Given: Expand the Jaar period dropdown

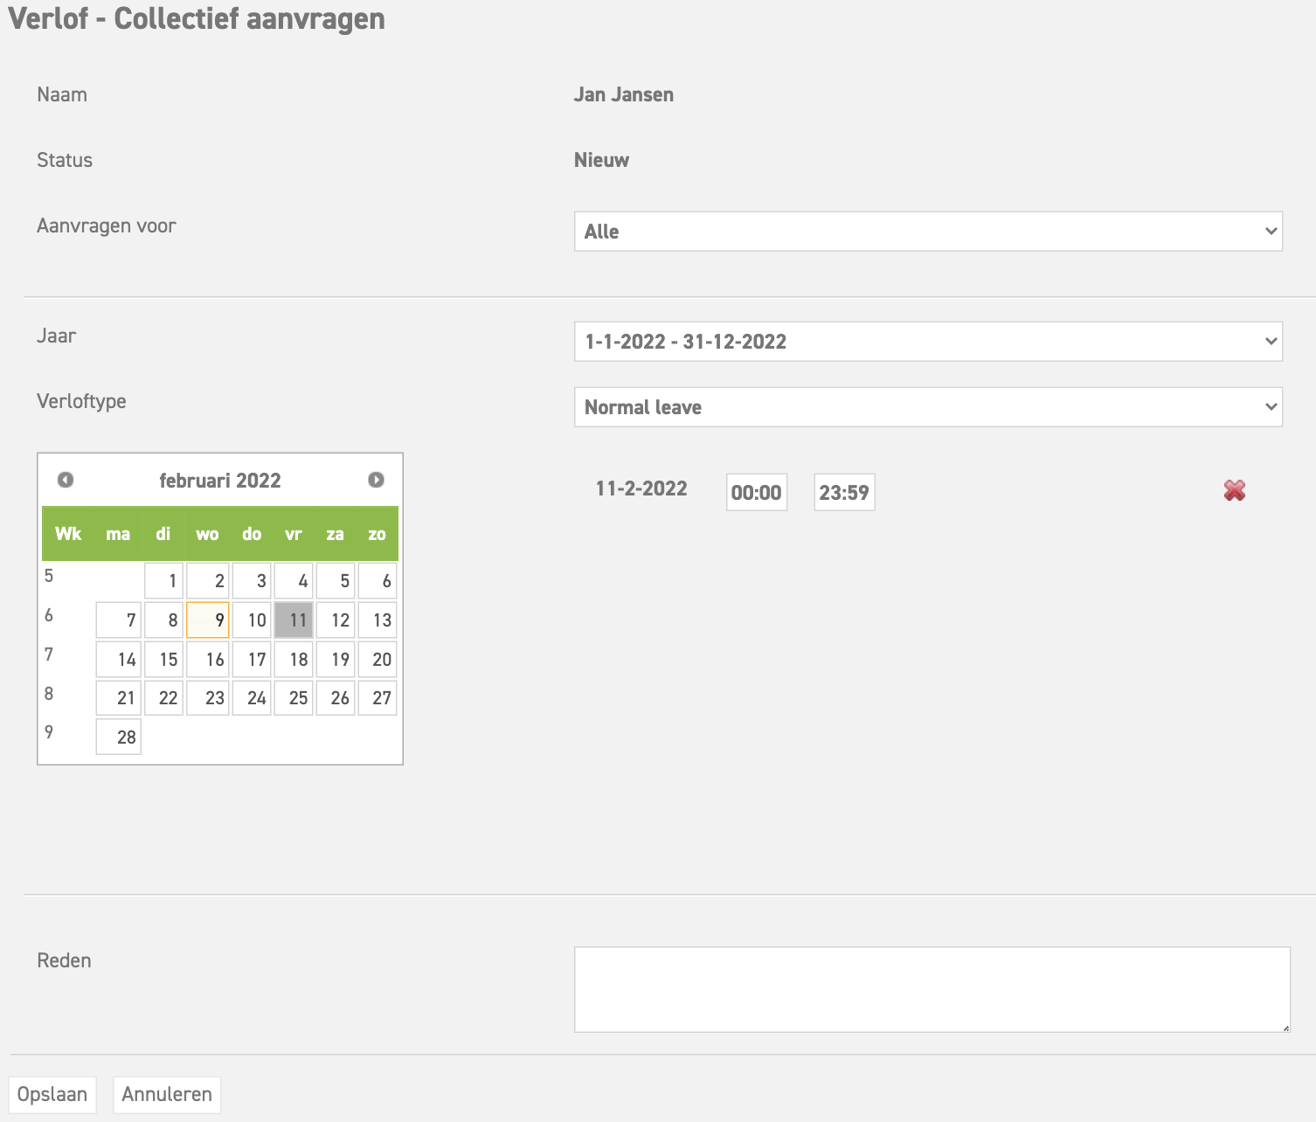Looking at the screenshot, I should [927, 342].
